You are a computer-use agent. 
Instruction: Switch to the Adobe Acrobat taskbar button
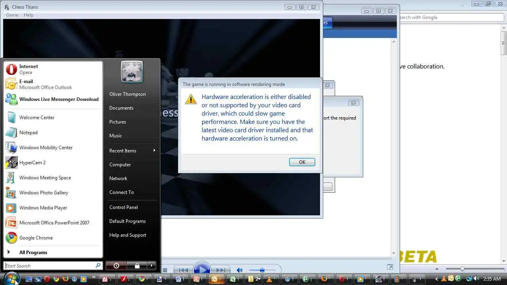[x=107, y=279]
